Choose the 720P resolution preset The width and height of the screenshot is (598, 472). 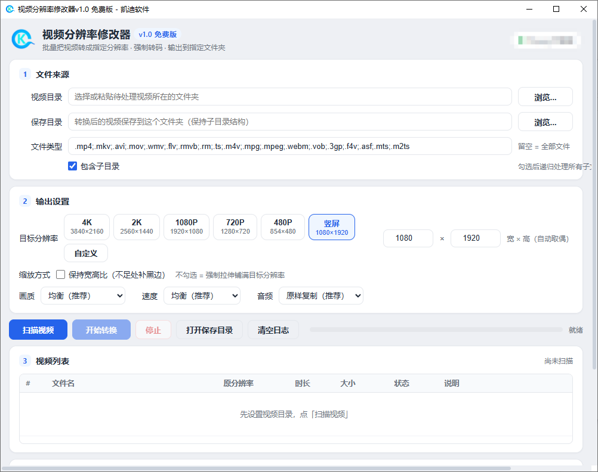(235, 227)
